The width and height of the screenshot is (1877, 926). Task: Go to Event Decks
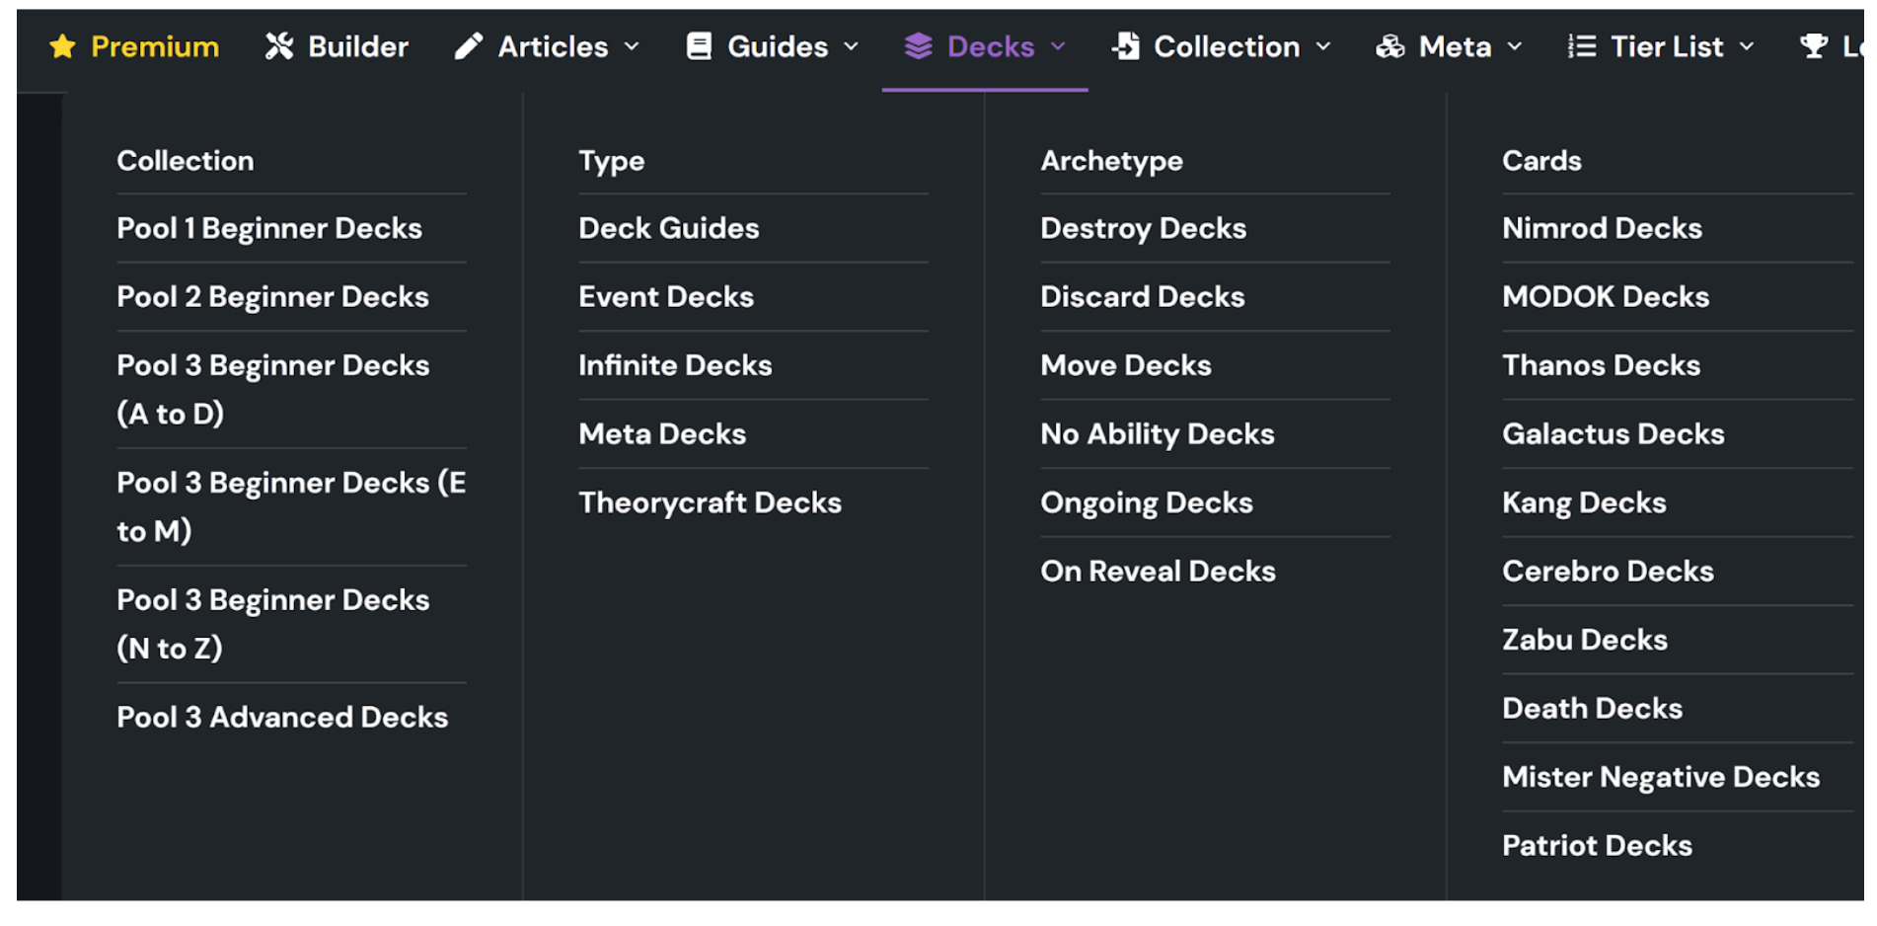(666, 296)
